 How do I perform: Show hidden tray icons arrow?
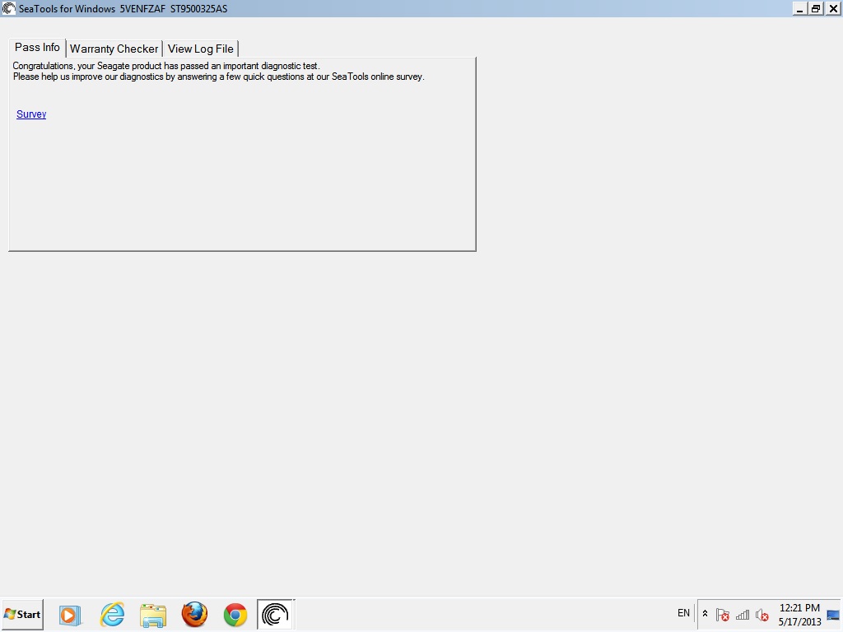(705, 614)
